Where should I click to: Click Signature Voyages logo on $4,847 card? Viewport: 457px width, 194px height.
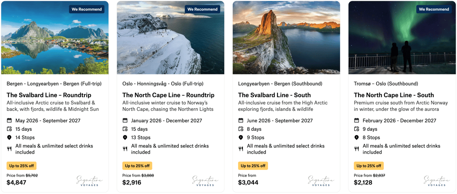click(x=89, y=180)
